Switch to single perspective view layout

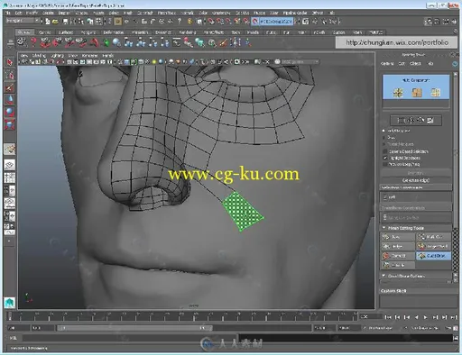9,165
